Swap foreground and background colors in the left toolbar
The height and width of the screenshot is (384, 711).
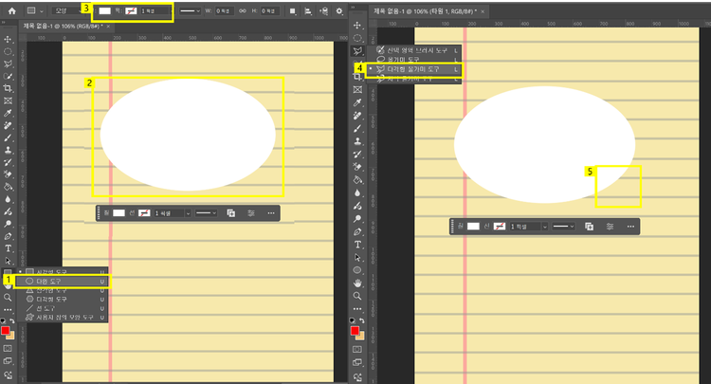point(12,320)
